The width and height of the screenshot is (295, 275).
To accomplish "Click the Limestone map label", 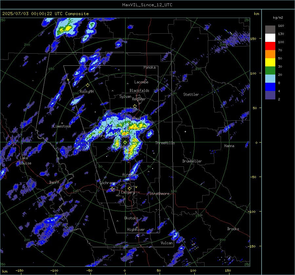I will click(62, 126).
